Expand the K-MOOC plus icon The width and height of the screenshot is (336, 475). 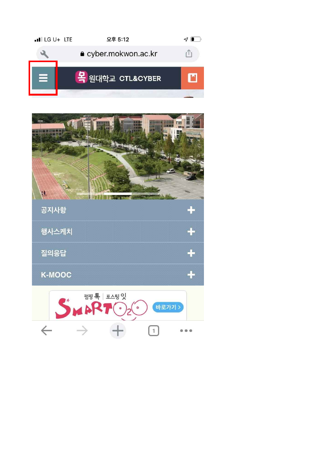191,275
